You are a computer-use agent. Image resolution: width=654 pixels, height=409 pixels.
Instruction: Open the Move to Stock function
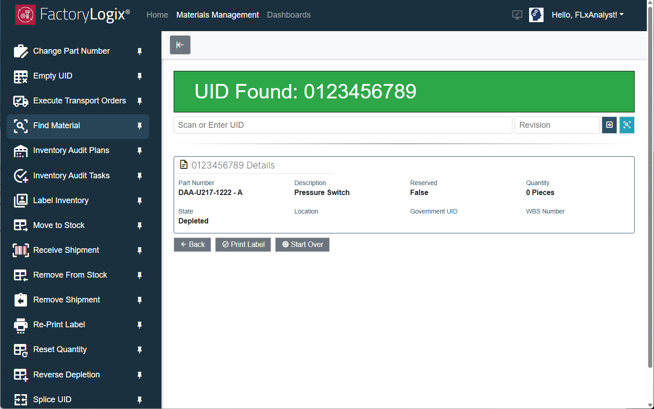[x=59, y=225]
